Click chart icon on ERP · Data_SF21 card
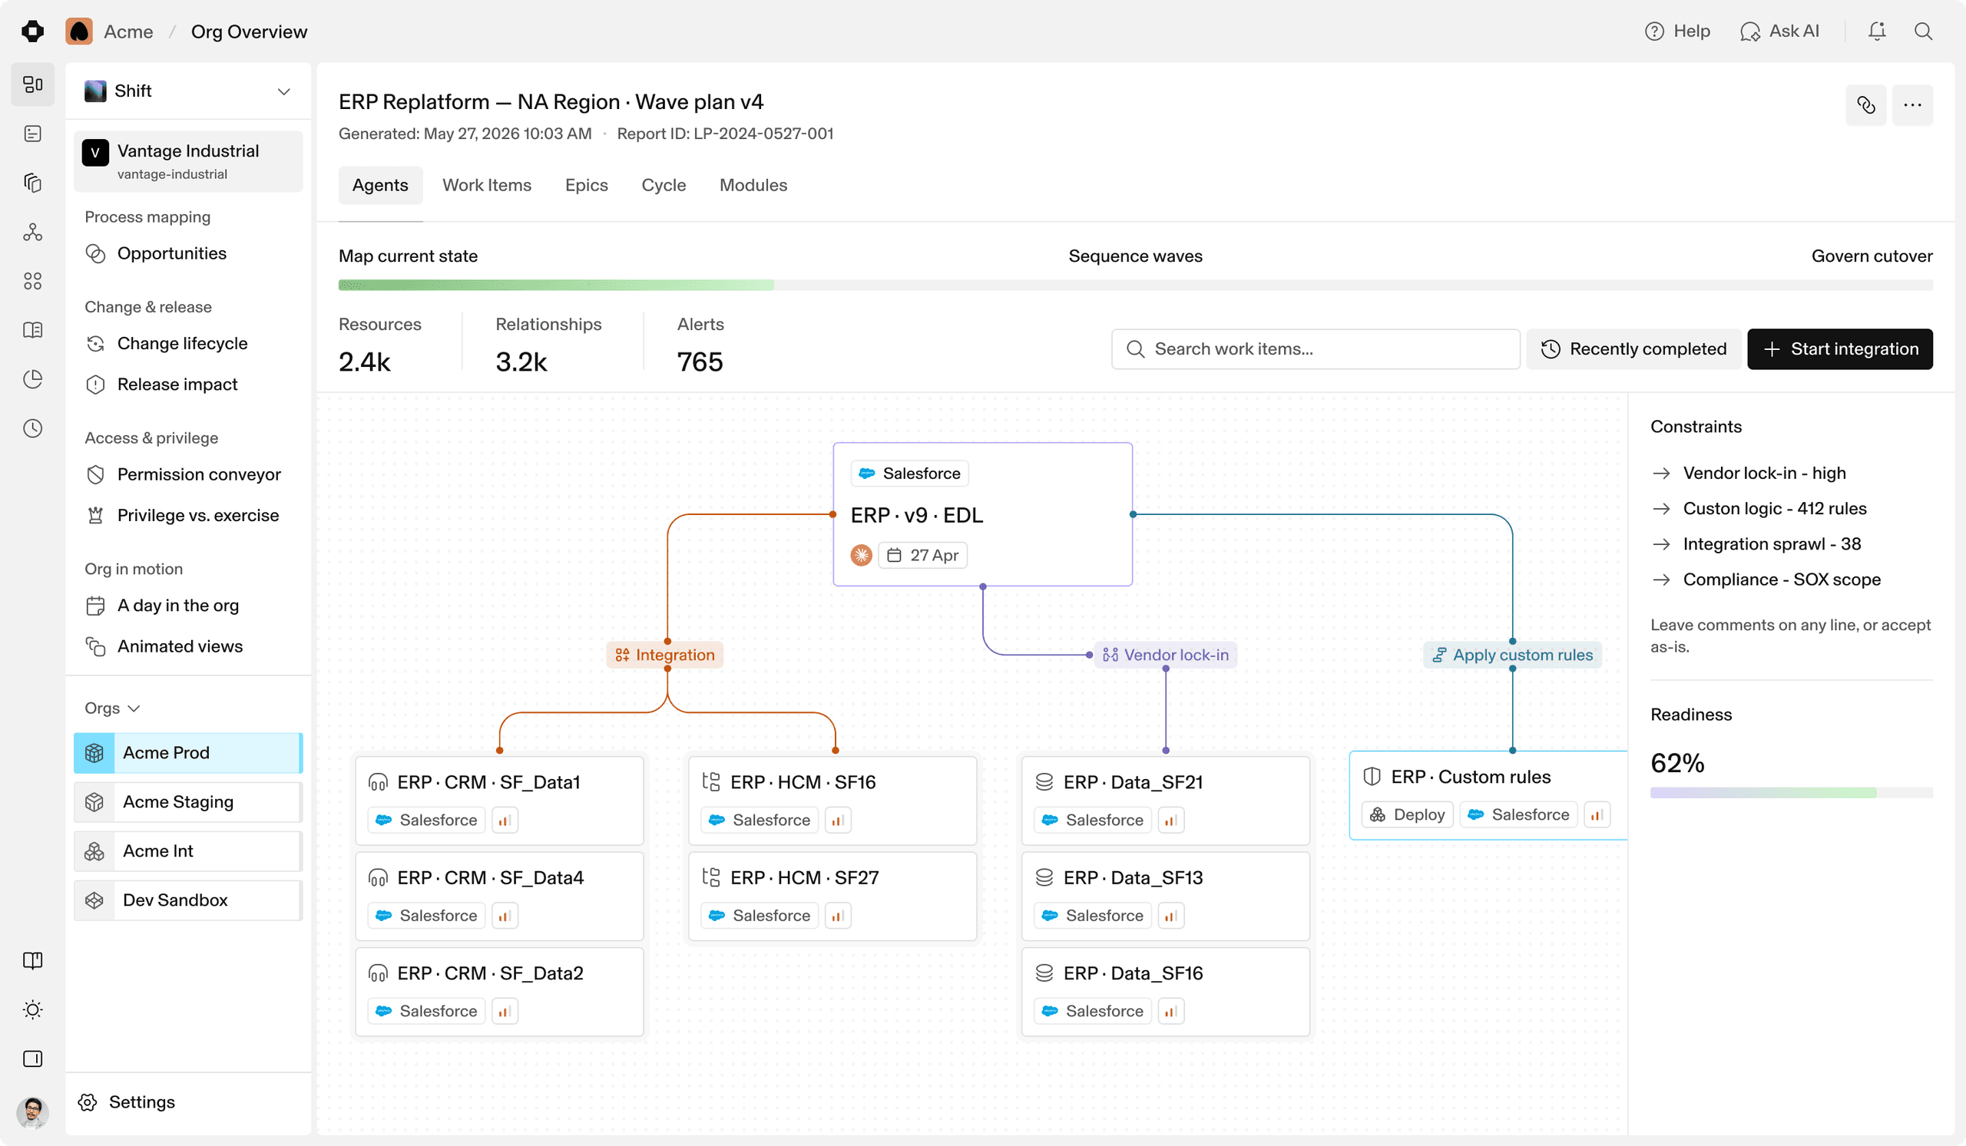This screenshot has width=1966, height=1146. [x=1171, y=820]
